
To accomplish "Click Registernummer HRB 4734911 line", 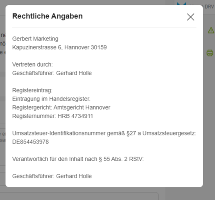I will point(53,116).
